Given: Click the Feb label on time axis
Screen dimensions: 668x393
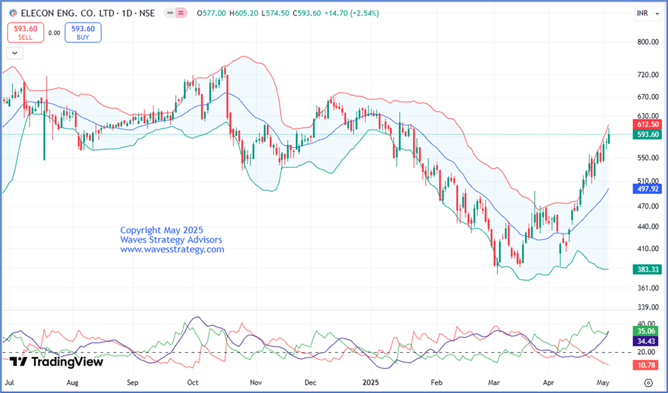Looking at the screenshot, I should pyautogui.click(x=436, y=382).
